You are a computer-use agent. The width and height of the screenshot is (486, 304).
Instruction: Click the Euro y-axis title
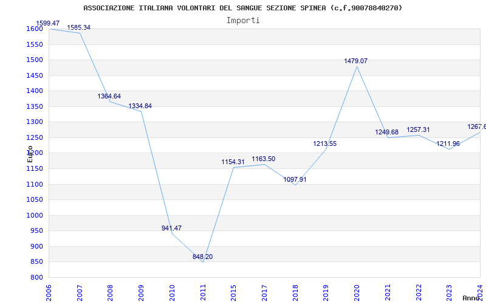pyautogui.click(x=30, y=154)
